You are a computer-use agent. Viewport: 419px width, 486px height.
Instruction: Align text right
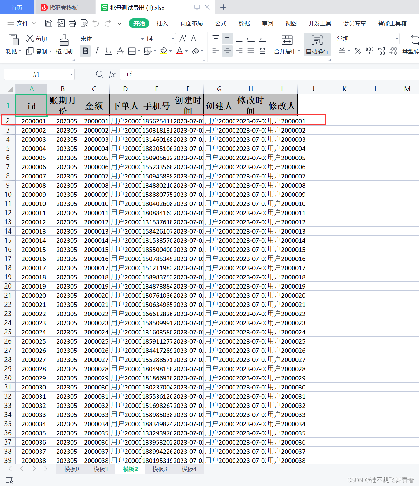tap(239, 51)
